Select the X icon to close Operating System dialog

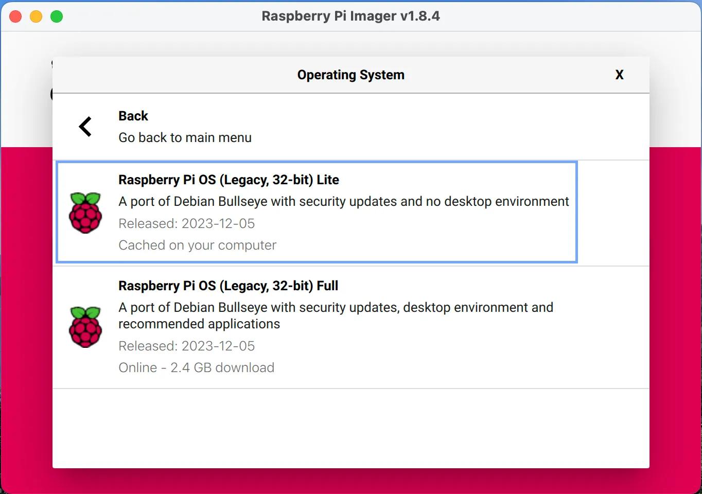click(619, 75)
